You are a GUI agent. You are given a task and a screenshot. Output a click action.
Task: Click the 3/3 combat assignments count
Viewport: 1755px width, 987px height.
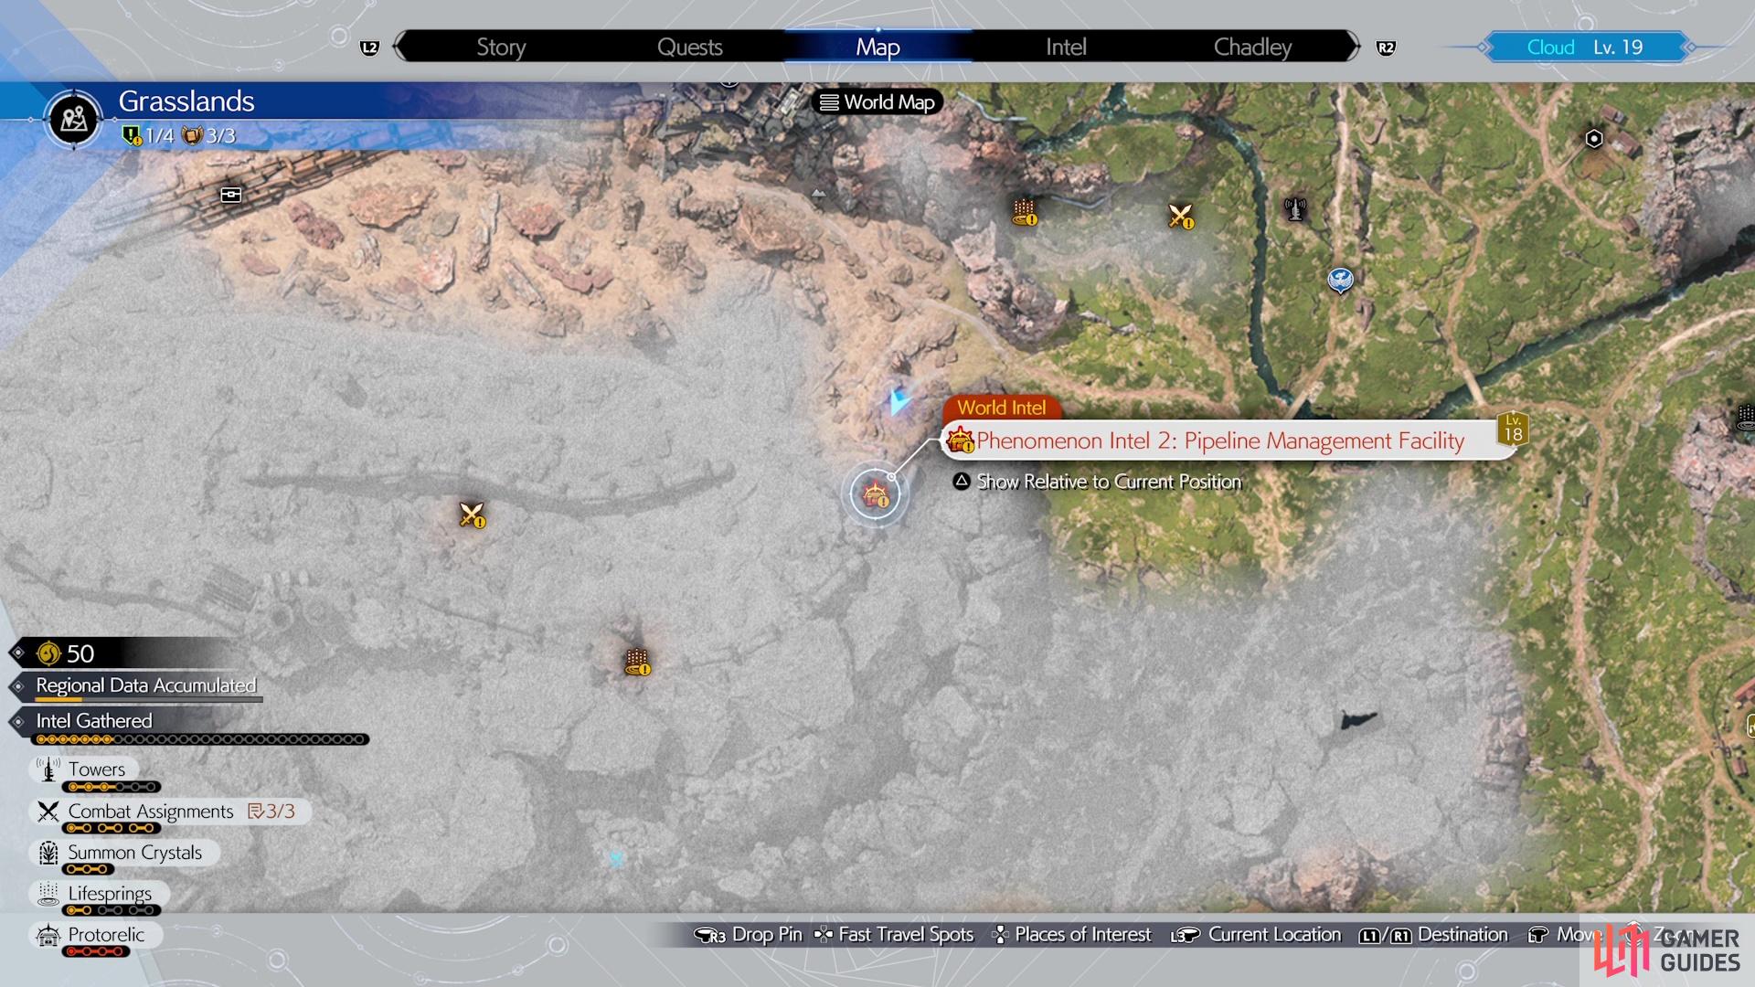tap(271, 812)
